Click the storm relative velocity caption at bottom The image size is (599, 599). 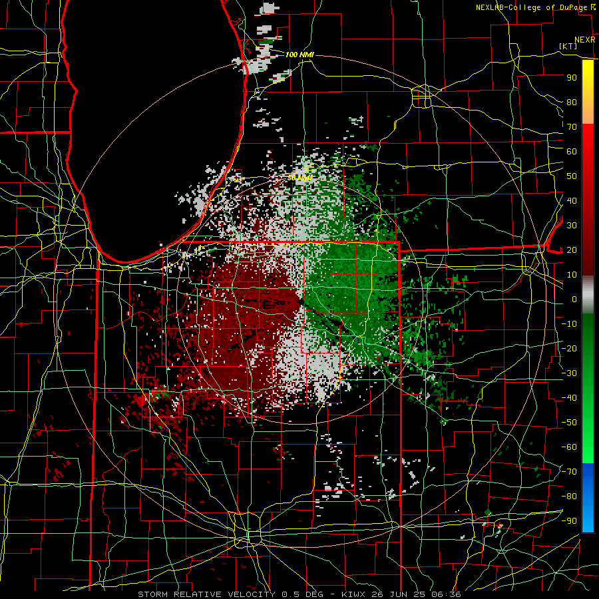pos(299,594)
